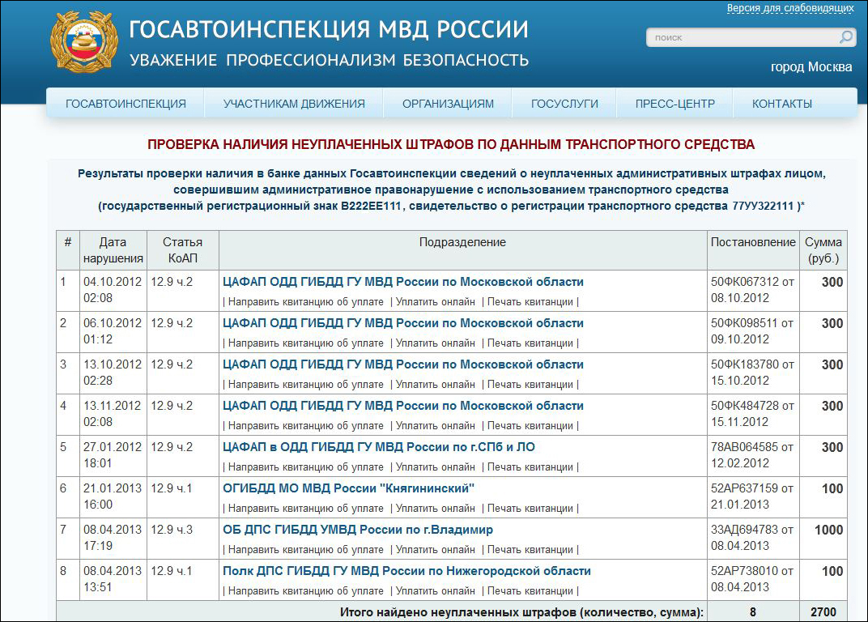Pay online the 1000 ruble Vladimir fine
This screenshot has width=868, height=622.
pyautogui.click(x=435, y=550)
